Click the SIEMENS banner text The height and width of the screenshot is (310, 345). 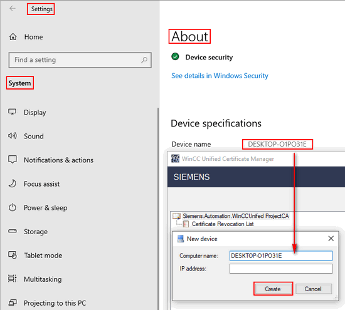point(191,177)
